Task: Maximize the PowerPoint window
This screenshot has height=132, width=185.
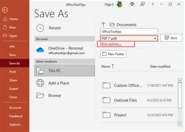Action: click(170, 4)
